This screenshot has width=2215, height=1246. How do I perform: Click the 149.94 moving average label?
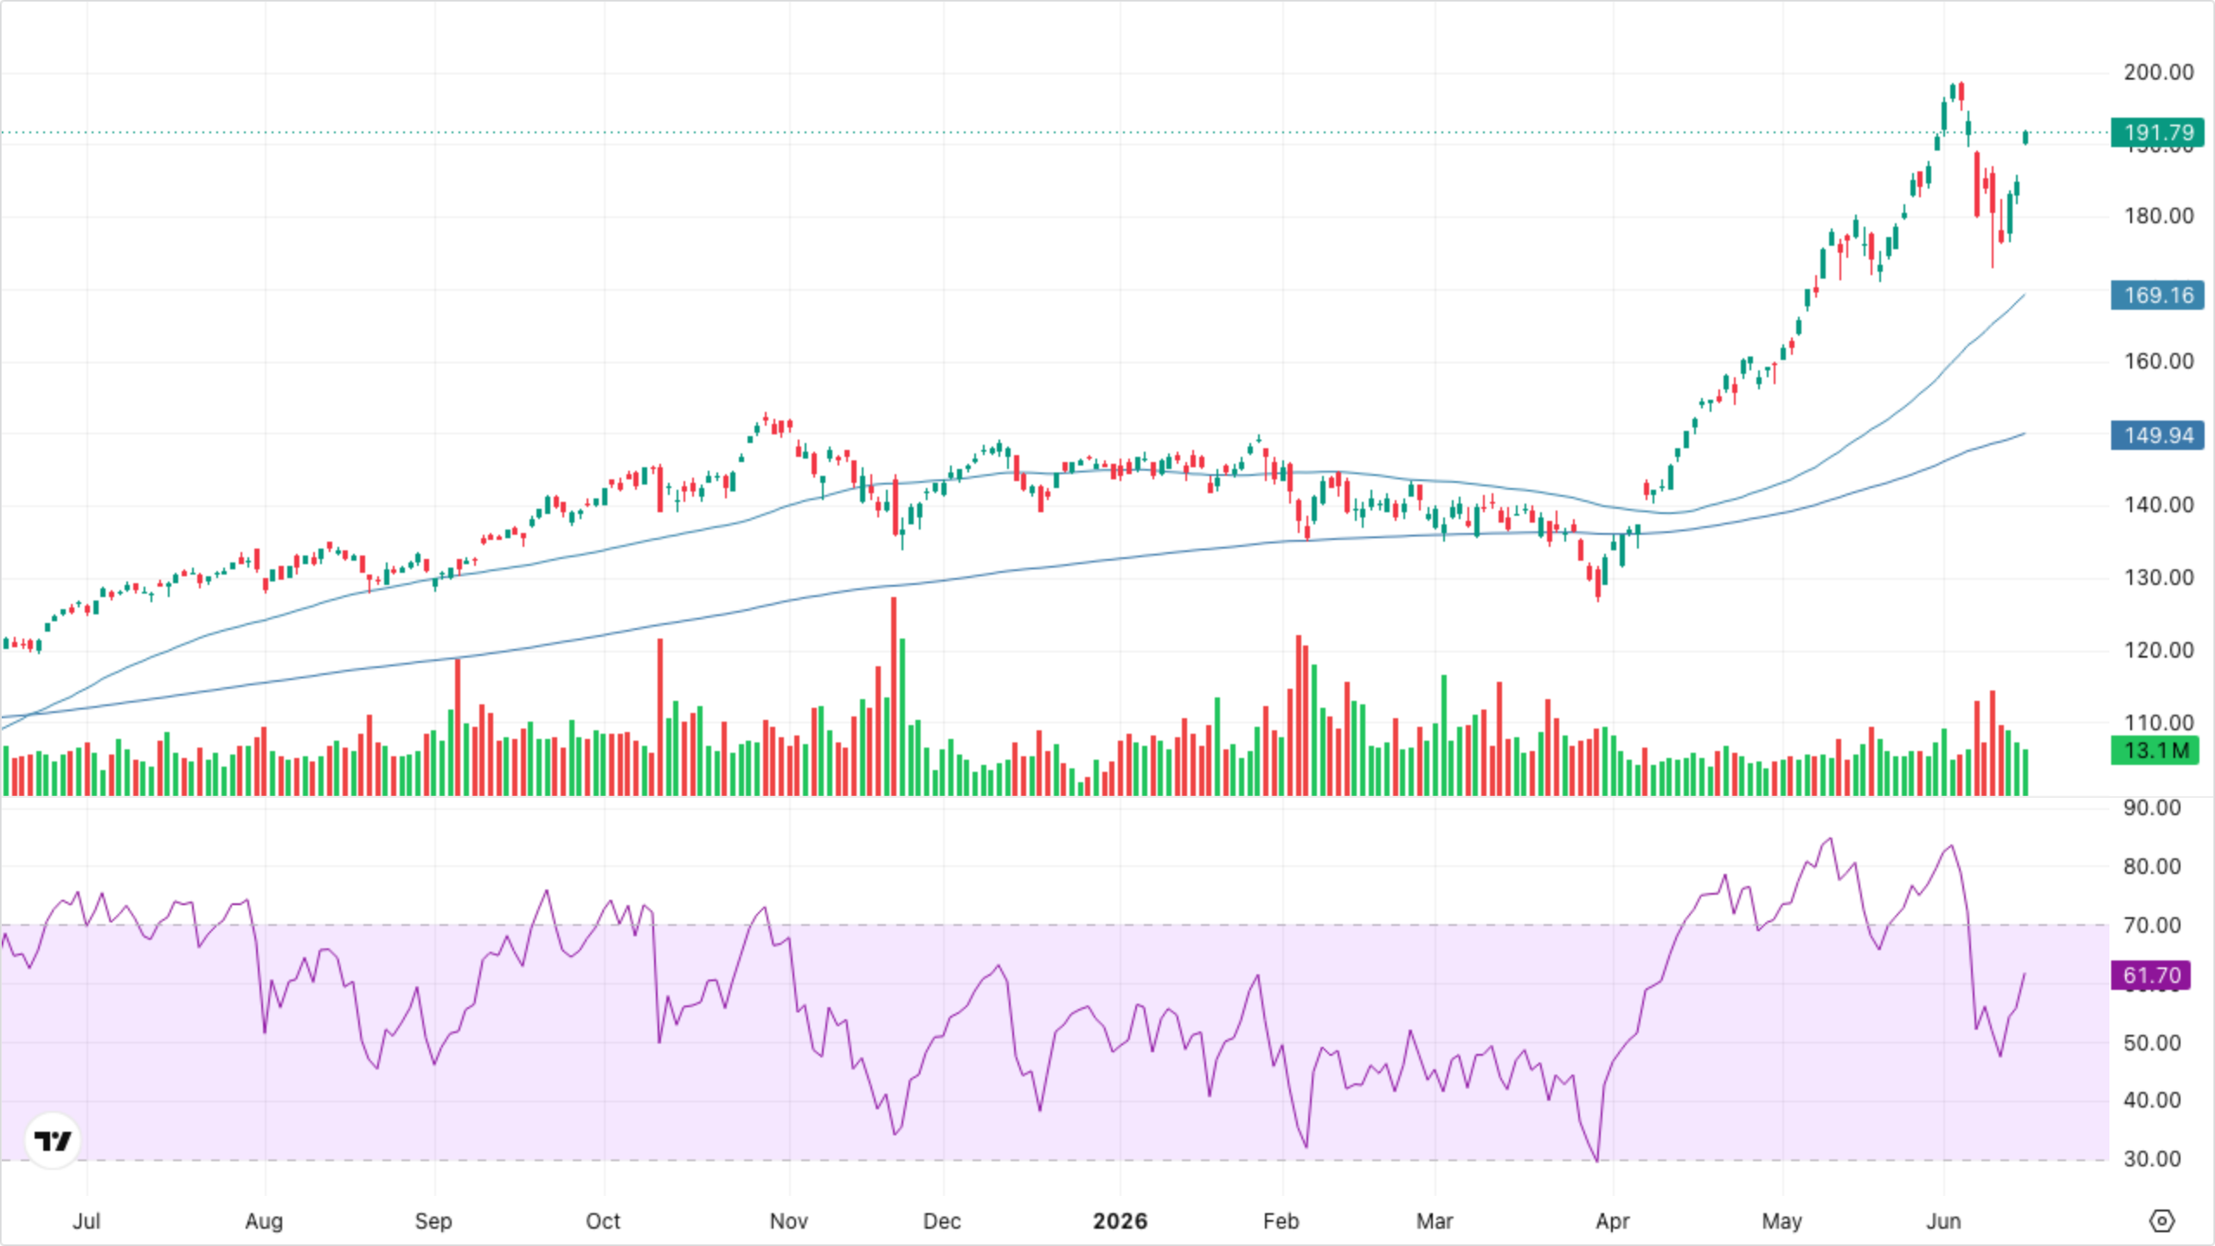point(2158,434)
